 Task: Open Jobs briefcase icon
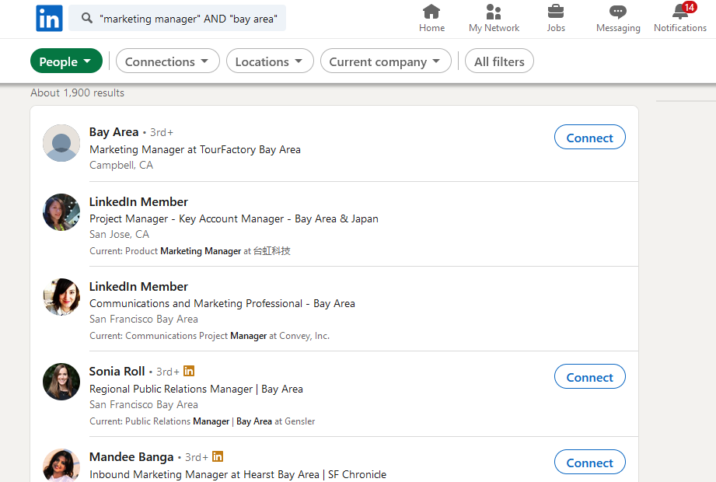click(x=556, y=12)
